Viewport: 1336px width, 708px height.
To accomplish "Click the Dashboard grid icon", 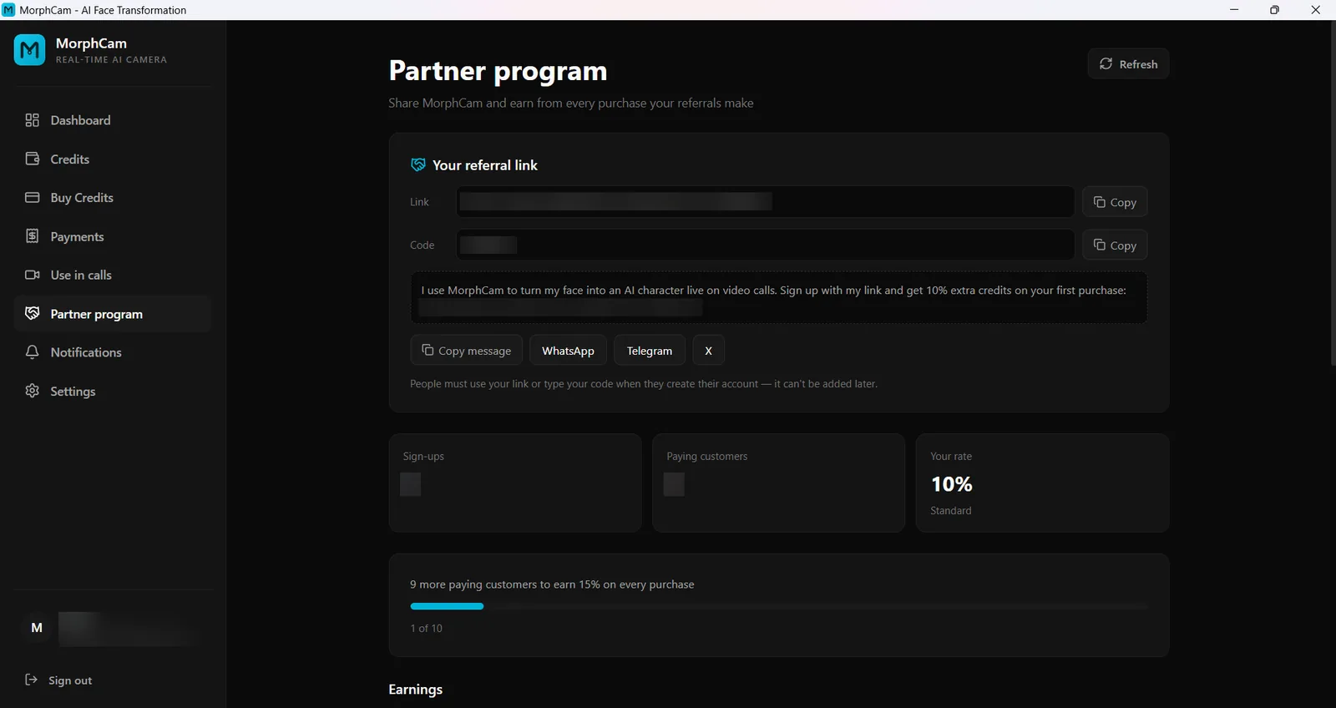I will (x=33, y=120).
